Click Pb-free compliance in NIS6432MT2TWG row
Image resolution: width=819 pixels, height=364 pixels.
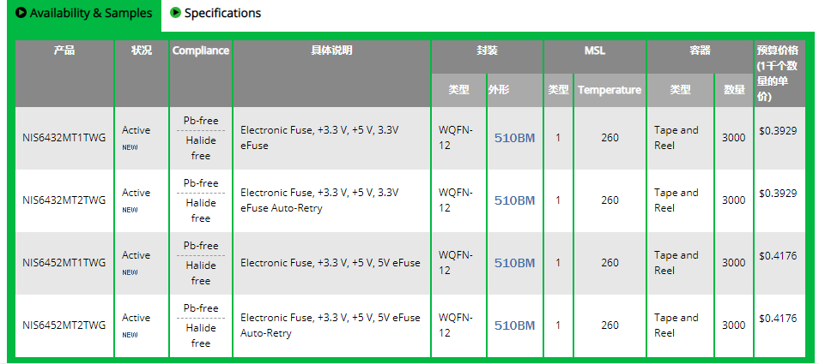pos(201,182)
